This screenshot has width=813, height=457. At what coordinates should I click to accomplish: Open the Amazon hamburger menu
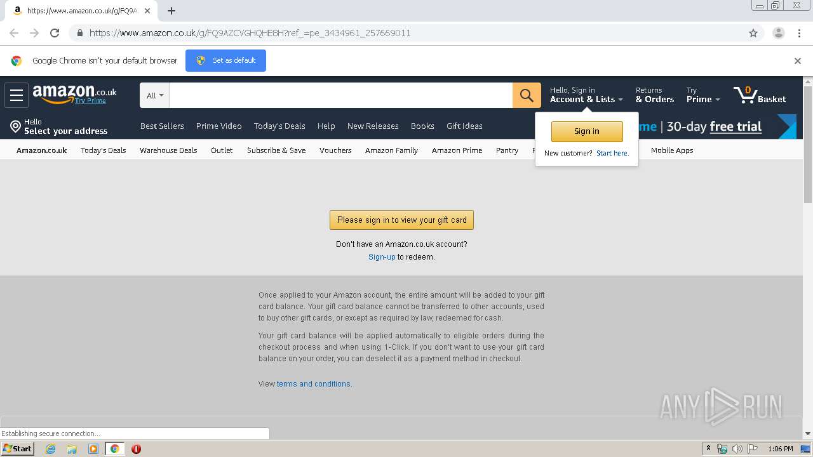coord(17,95)
